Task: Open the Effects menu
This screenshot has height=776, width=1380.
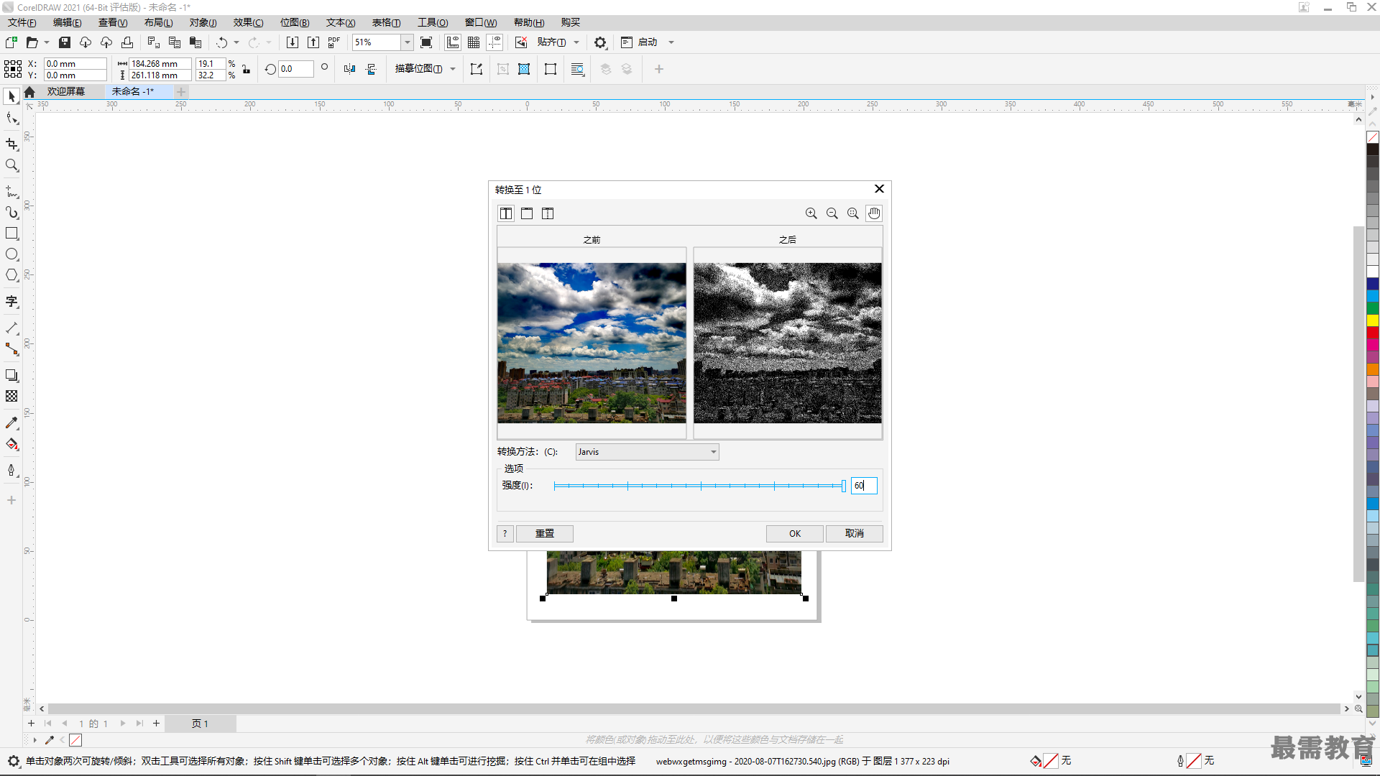Action: pyautogui.click(x=249, y=22)
